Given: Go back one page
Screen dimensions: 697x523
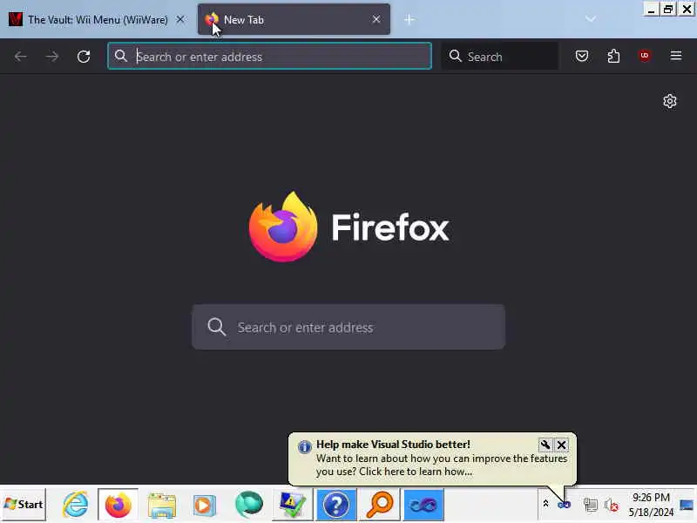Looking at the screenshot, I should [20, 57].
